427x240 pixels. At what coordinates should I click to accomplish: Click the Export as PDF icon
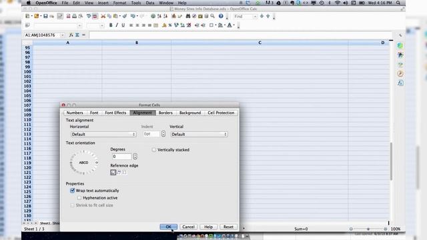68,16
